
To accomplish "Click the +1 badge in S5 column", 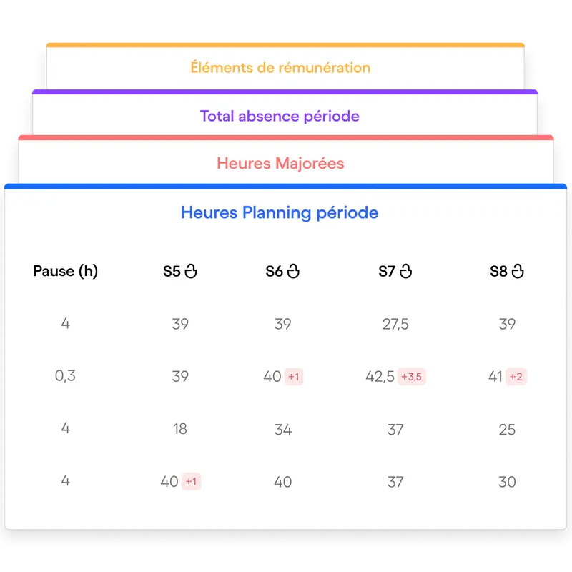I will 191,482.
